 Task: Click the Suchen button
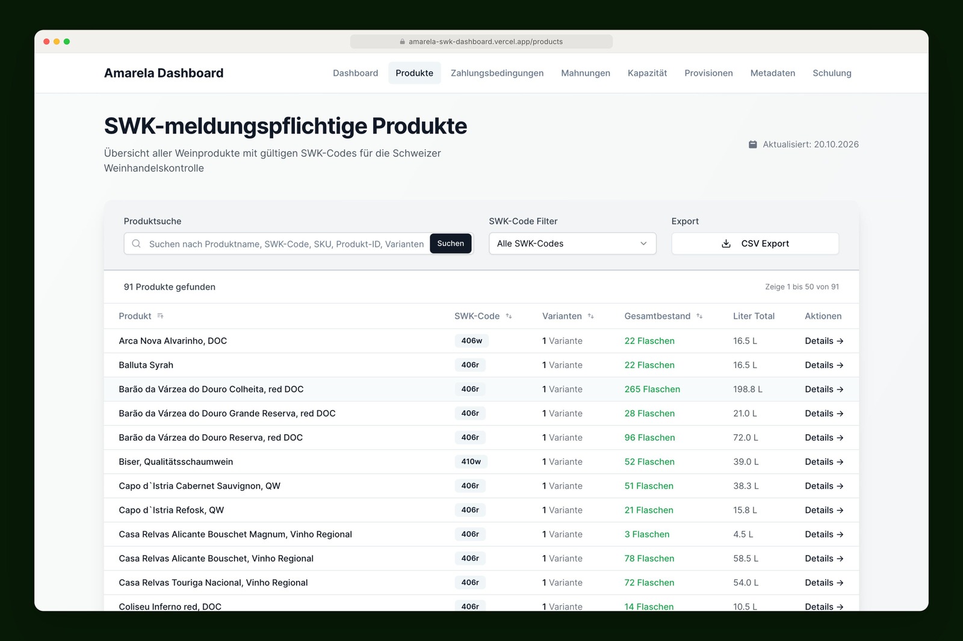click(451, 244)
